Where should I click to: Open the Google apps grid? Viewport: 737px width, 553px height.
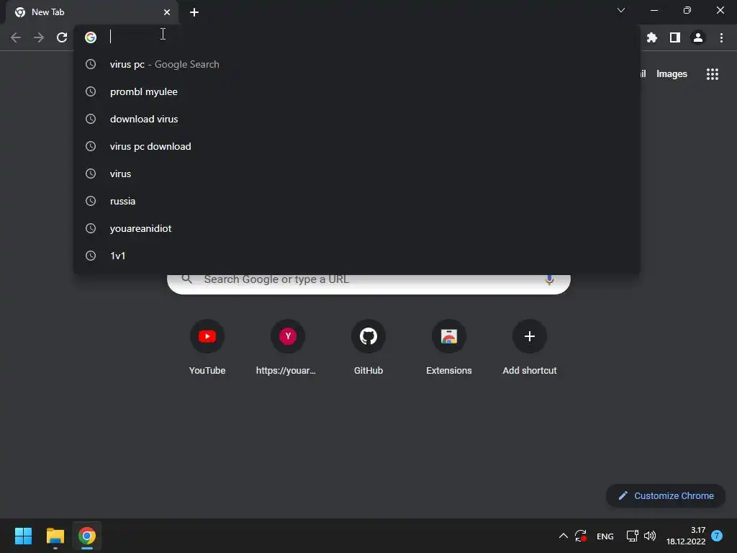[x=713, y=74]
